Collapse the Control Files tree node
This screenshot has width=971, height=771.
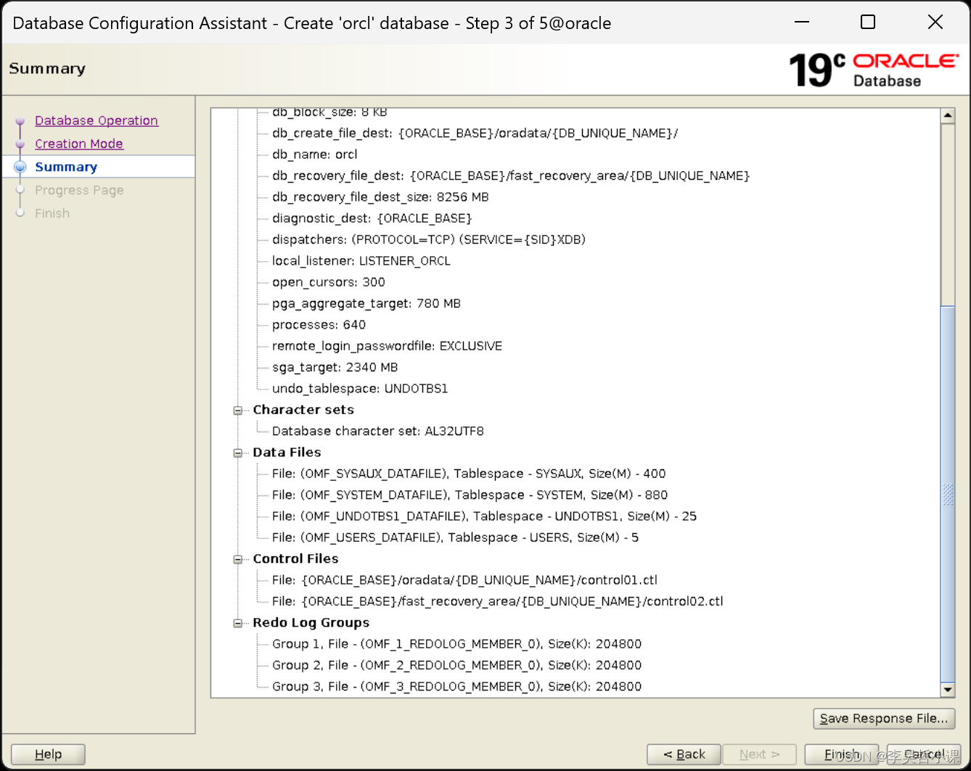click(x=237, y=560)
